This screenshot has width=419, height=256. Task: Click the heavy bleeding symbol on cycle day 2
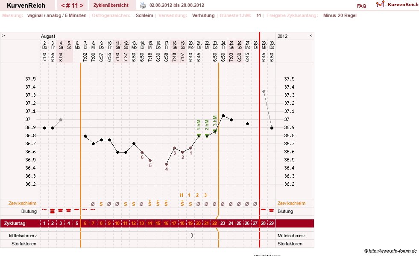[53, 211]
